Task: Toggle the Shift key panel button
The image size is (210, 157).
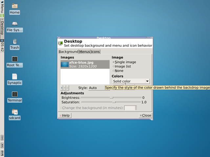Action: pos(2,153)
